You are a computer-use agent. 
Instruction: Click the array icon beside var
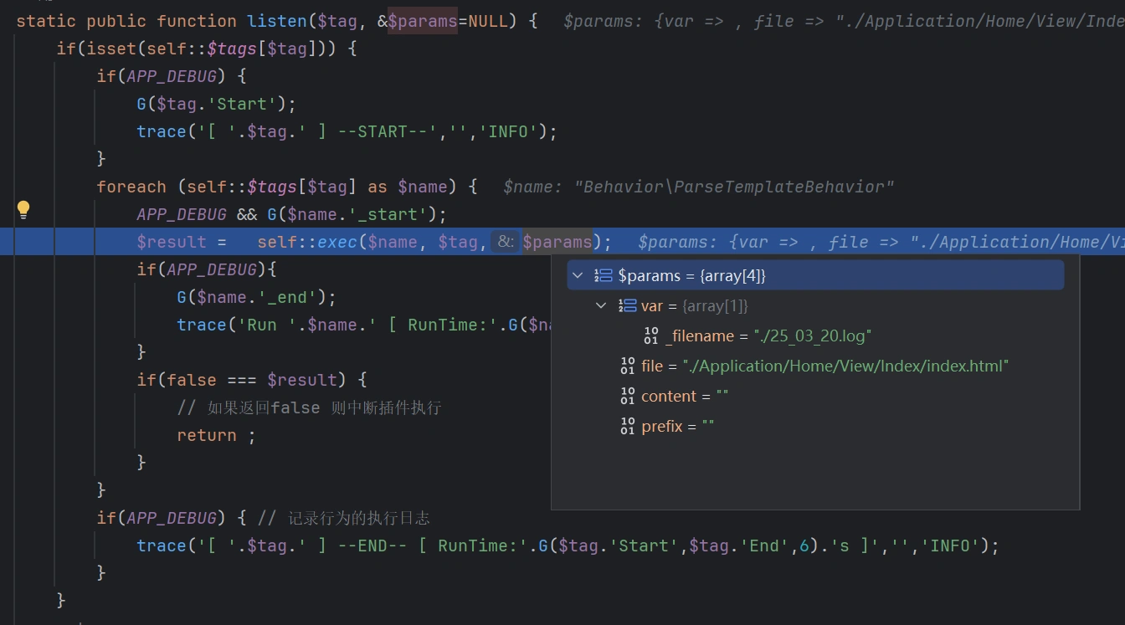tap(627, 305)
